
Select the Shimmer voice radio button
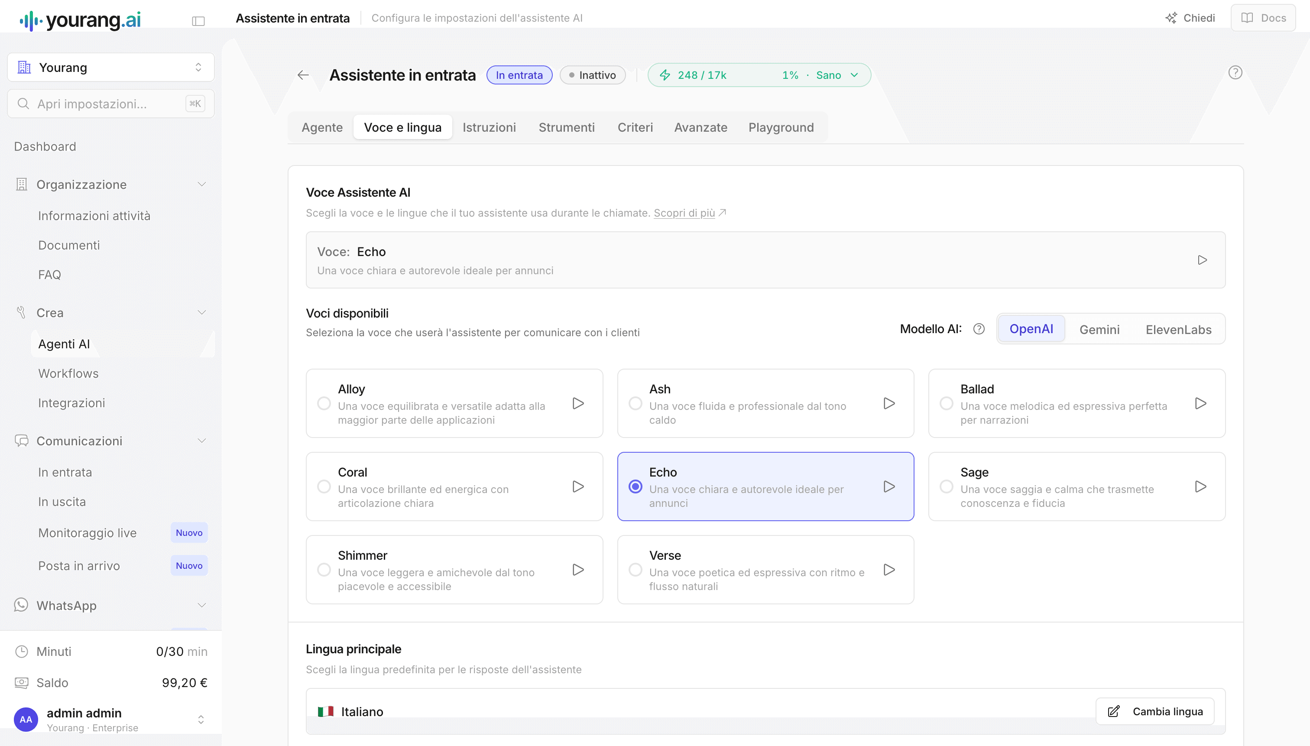[324, 569]
